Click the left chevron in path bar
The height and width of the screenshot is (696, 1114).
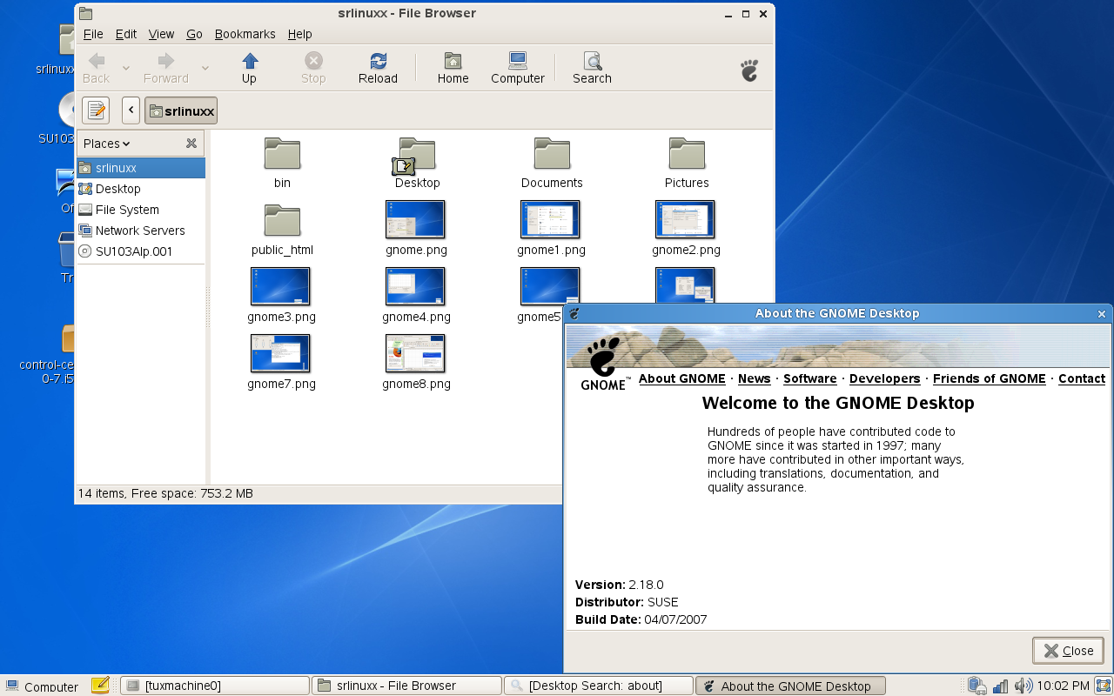131,110
